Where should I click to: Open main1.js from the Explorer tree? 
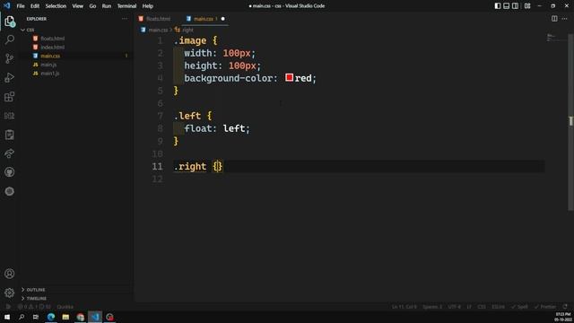tap(50, 74)
